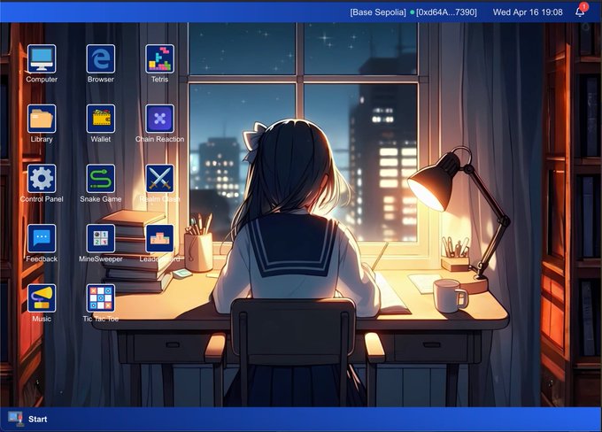This screenshot has width=602, height=432.
Task: Open the Tetris game icon
Action: coord(159,59)
